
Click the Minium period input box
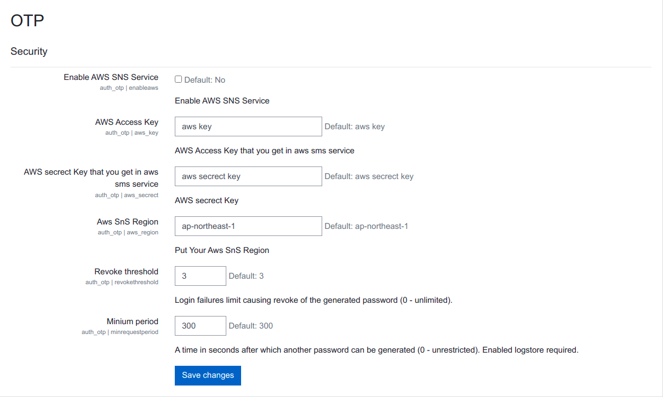click(x=200, y=326)
